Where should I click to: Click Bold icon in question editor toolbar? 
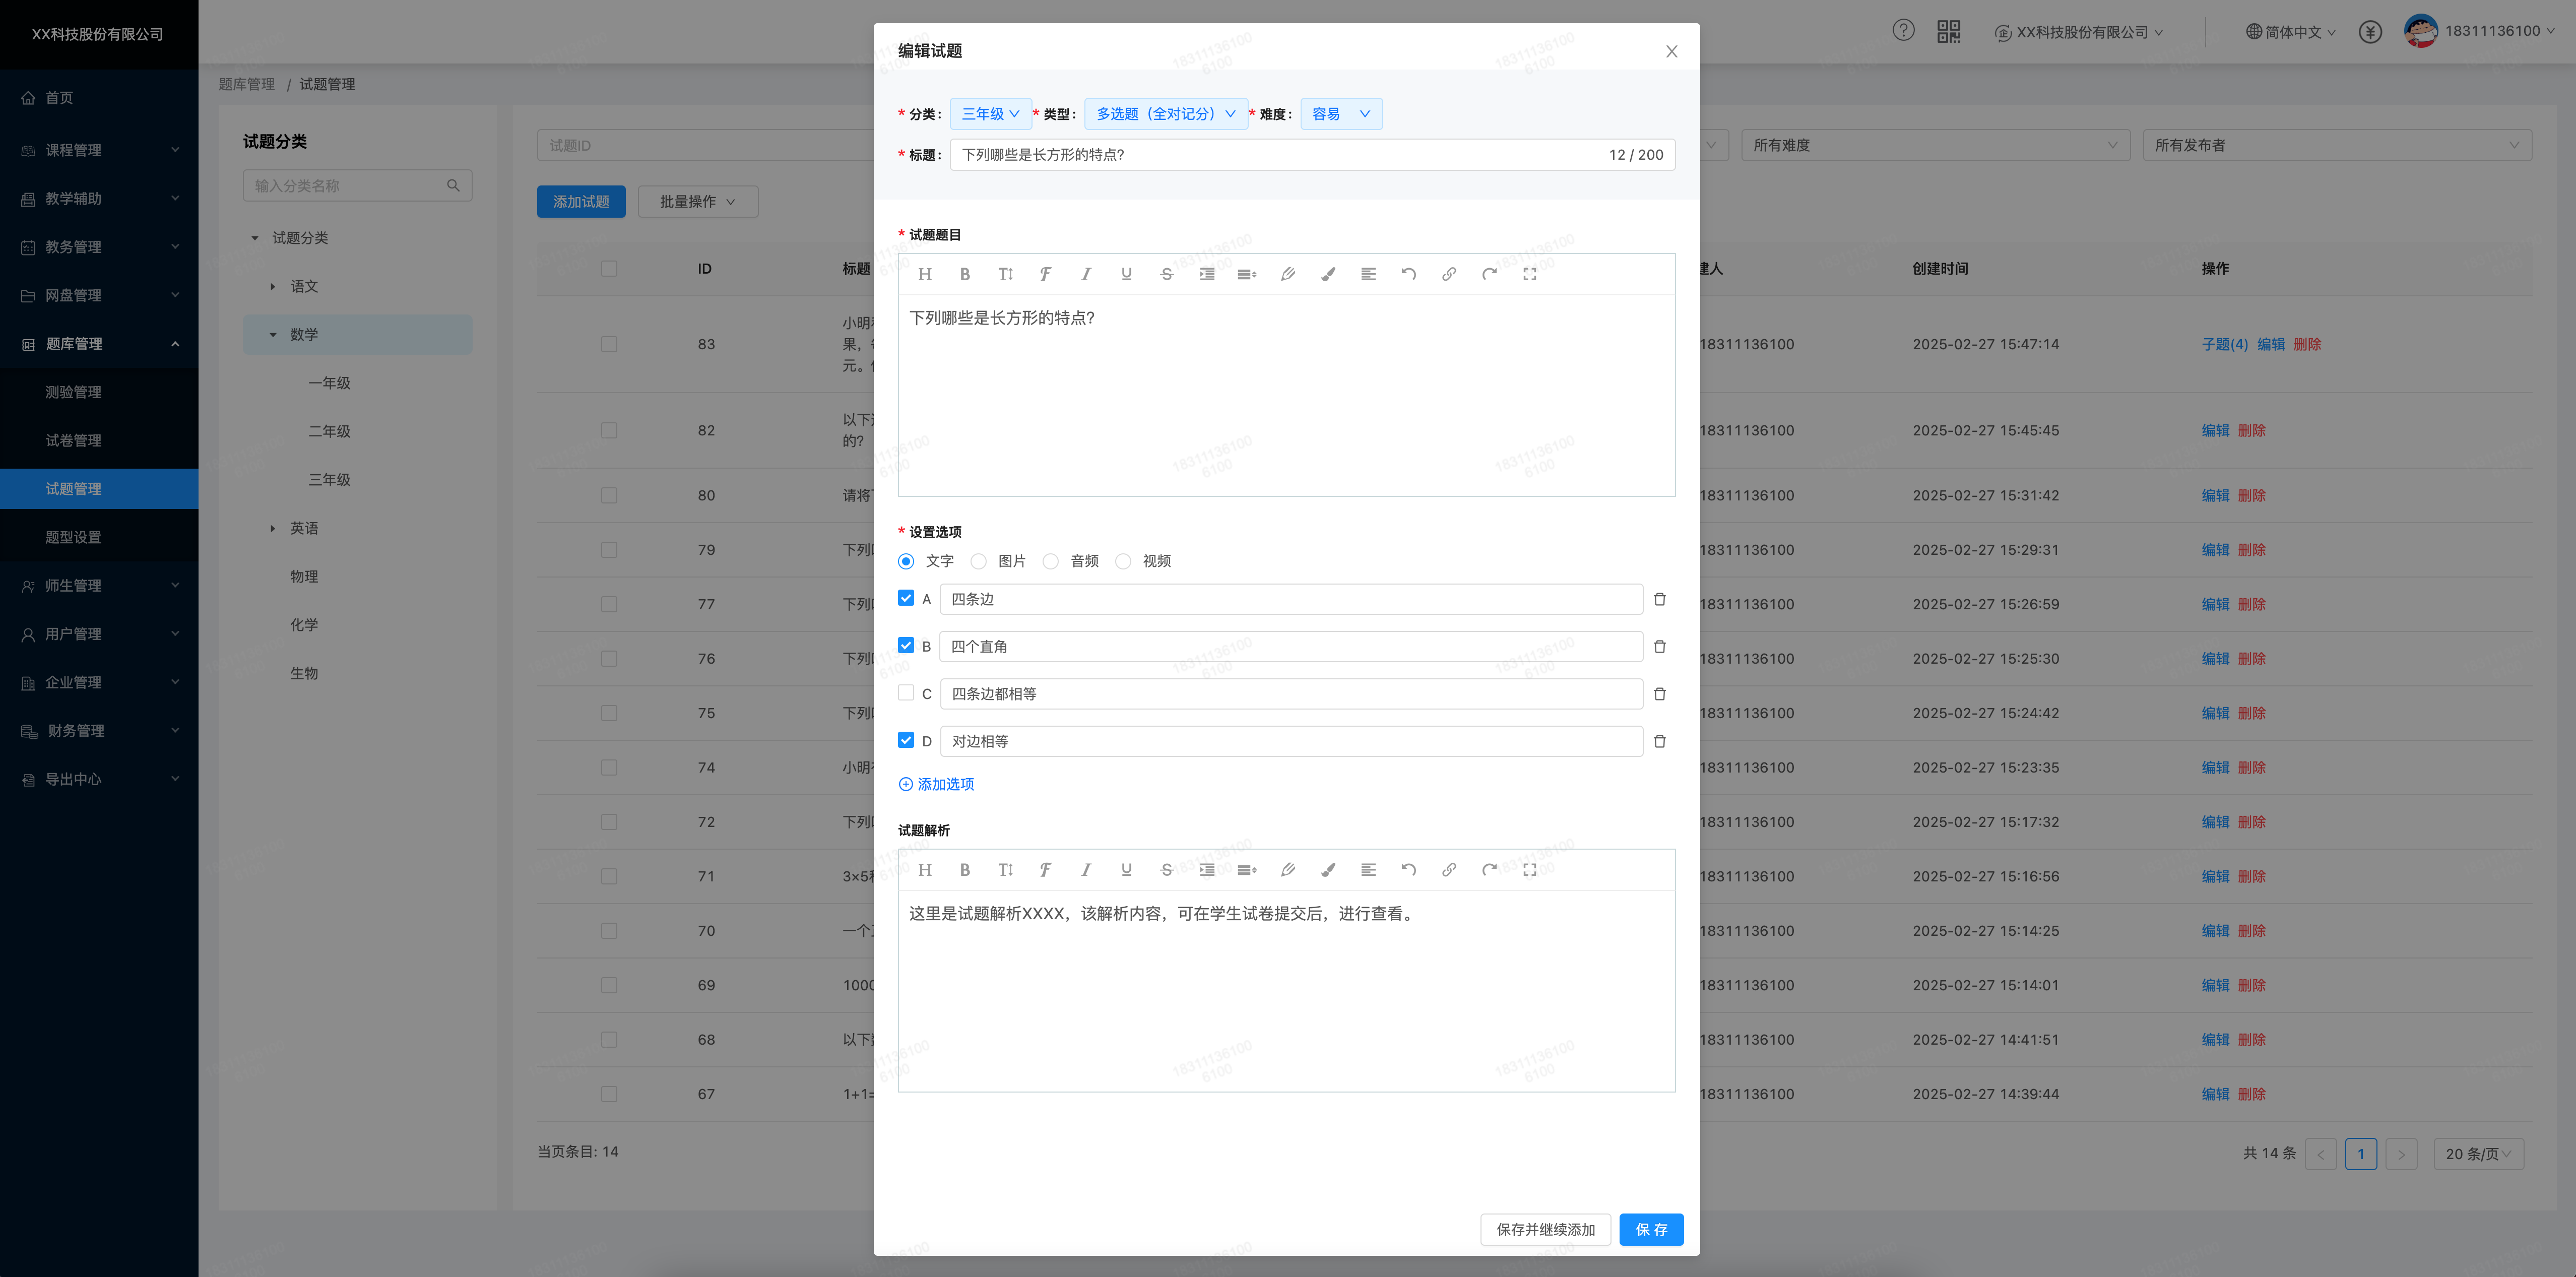[x=965, y=274]
